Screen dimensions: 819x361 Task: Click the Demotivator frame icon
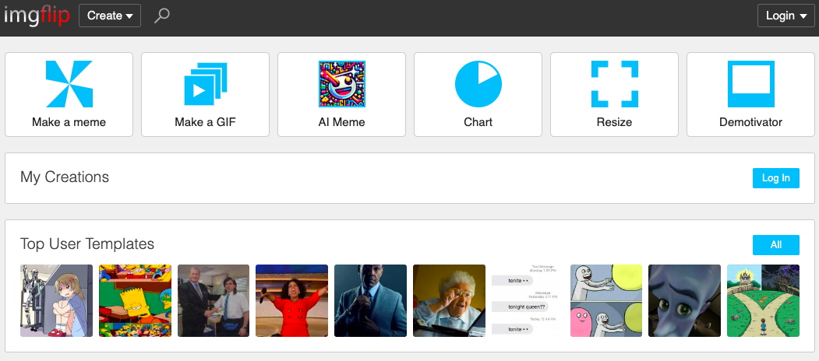(750, 84)
